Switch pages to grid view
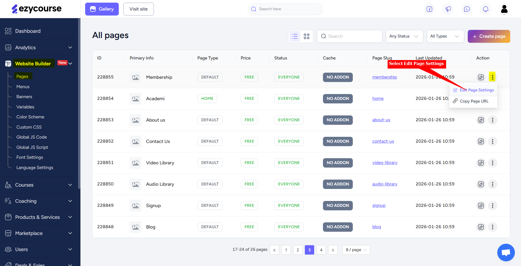Screen dimensions: 521x266 click(307, 36)
